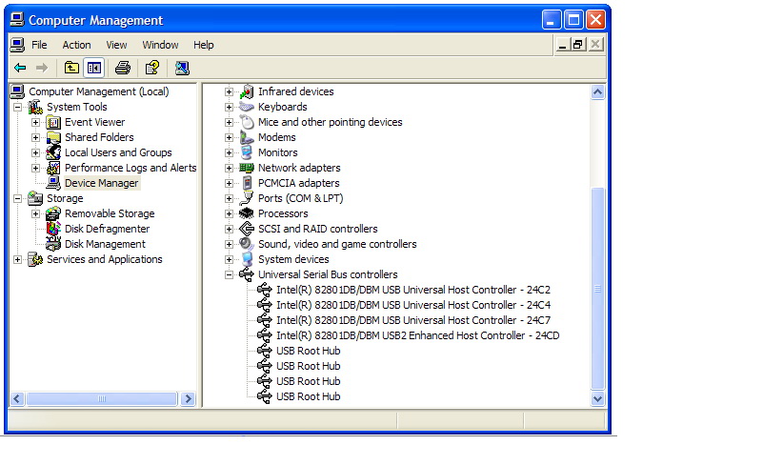Screen dimensions: 763x465
Task: Click the Scan for hardware changes icon
Action: click(x=182, y=68)
